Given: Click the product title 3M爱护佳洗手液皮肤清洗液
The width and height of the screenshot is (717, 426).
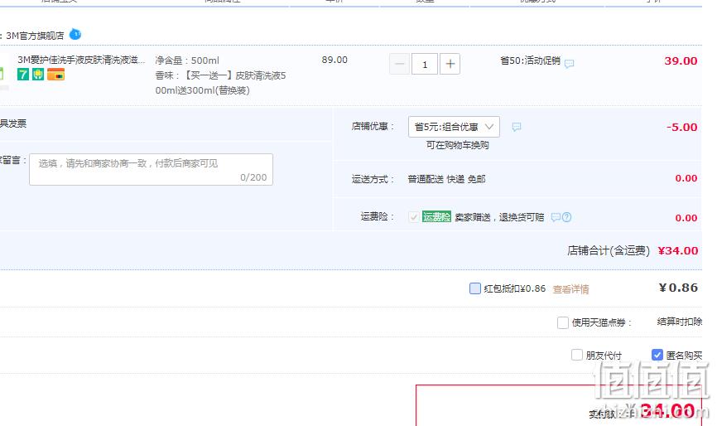Looking at the screenshot, I should pos(81,60).
